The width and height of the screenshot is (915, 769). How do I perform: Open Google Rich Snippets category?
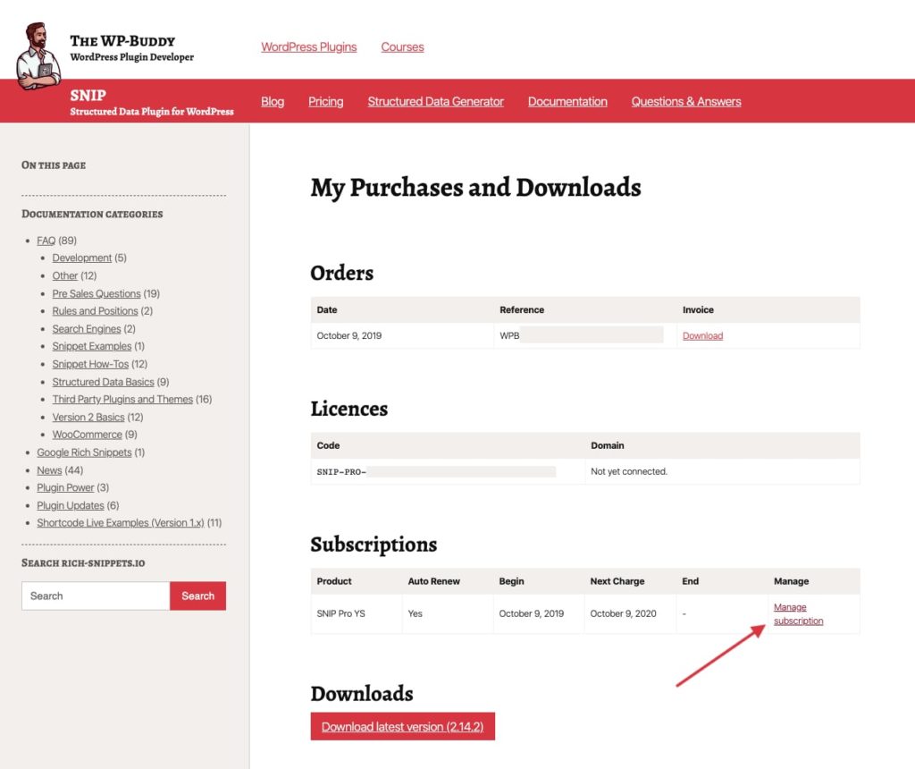point(84,452)
